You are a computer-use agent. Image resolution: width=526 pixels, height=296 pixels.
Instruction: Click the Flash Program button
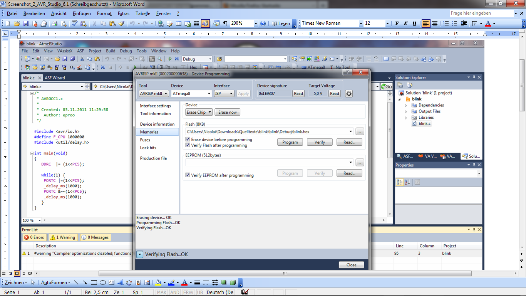290,142
